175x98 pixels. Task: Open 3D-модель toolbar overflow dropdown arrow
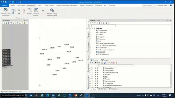coord(27,23)
